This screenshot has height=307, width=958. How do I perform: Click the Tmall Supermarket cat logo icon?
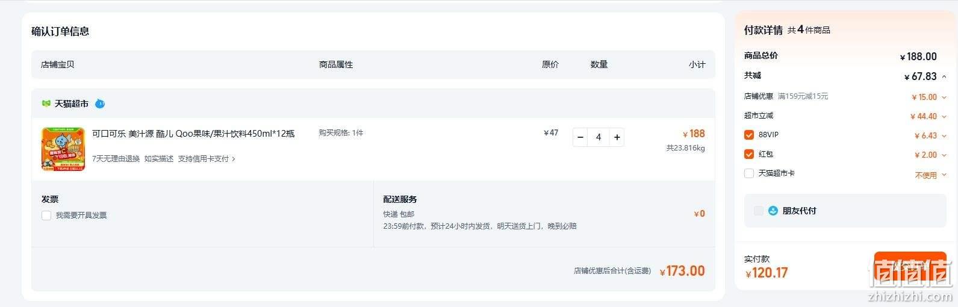pos(46,104)
